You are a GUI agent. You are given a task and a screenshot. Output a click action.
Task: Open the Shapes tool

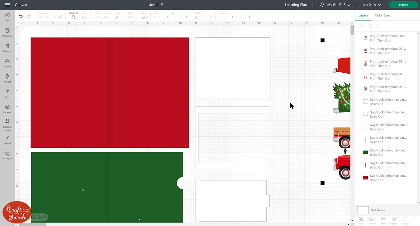(7, 63)
